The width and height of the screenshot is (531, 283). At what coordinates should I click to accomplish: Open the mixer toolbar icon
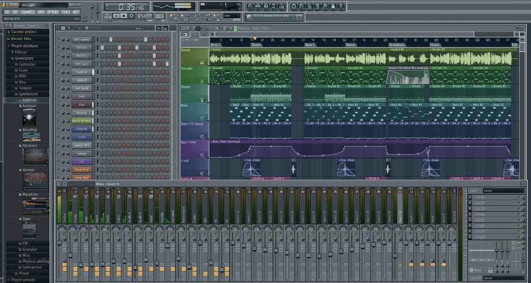pos(282,6)
